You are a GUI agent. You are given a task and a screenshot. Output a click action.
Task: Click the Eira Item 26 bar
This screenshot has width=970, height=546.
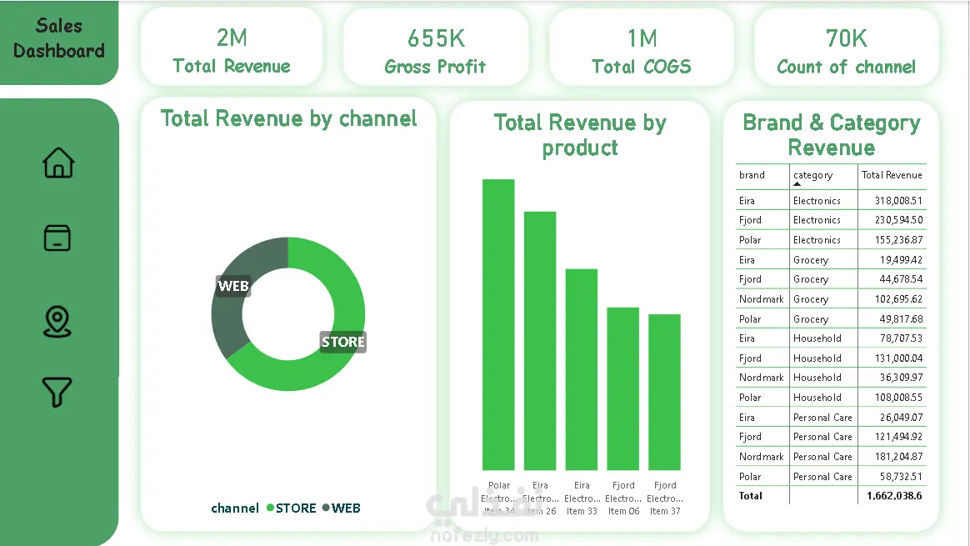click(x=540, y=340)
